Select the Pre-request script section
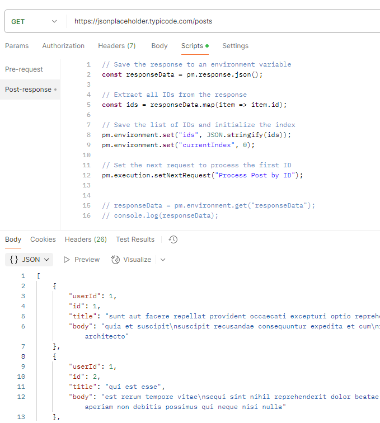 coord(24,69)
